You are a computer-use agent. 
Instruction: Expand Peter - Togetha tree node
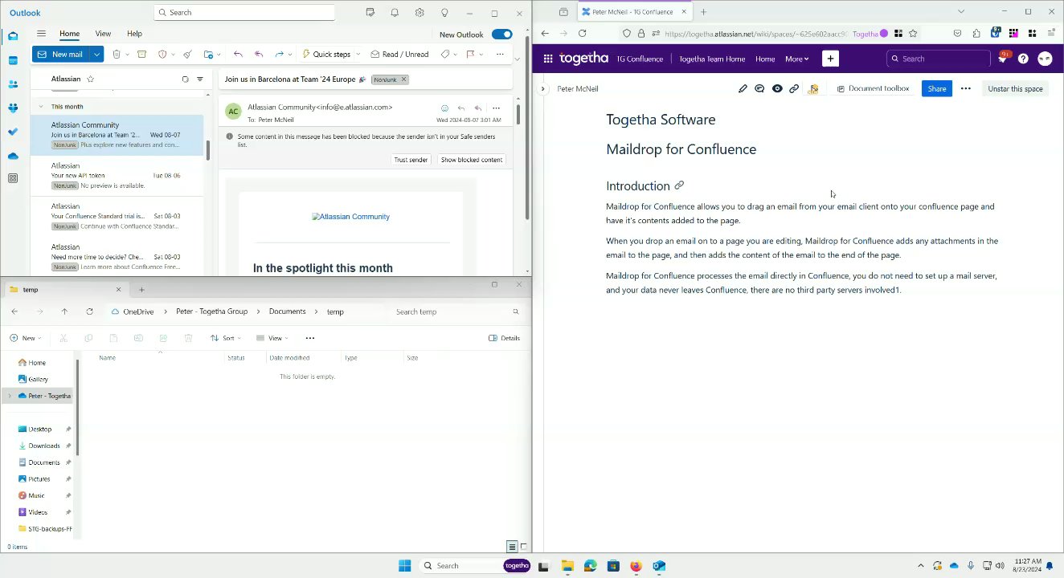coord(10,396)
